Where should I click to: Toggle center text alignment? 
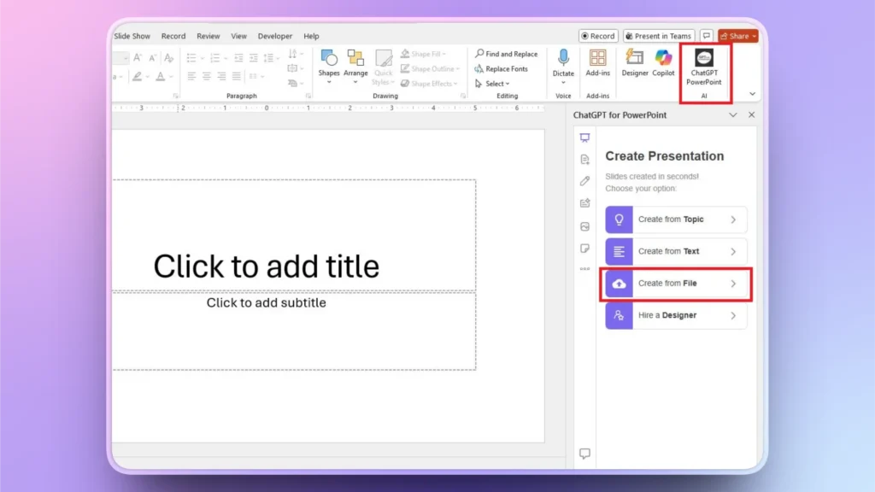[208, 77]
